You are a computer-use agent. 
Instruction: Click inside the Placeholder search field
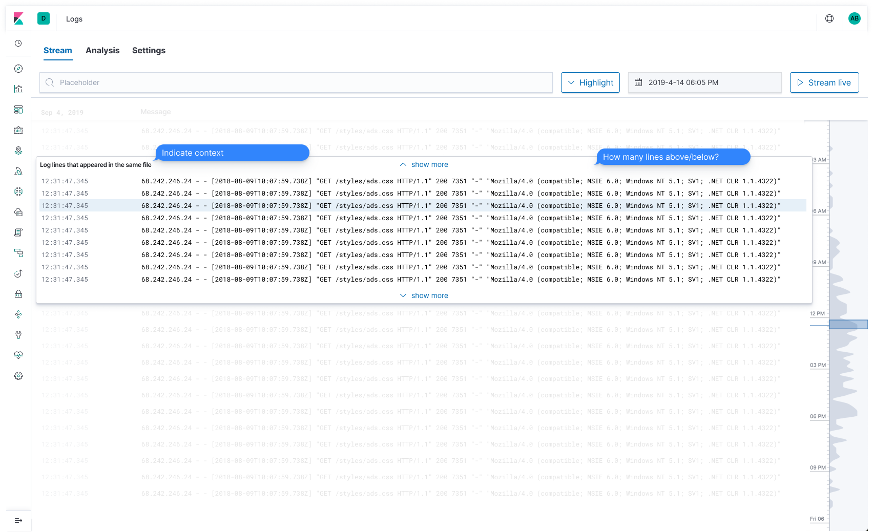(x=296, y=82)
